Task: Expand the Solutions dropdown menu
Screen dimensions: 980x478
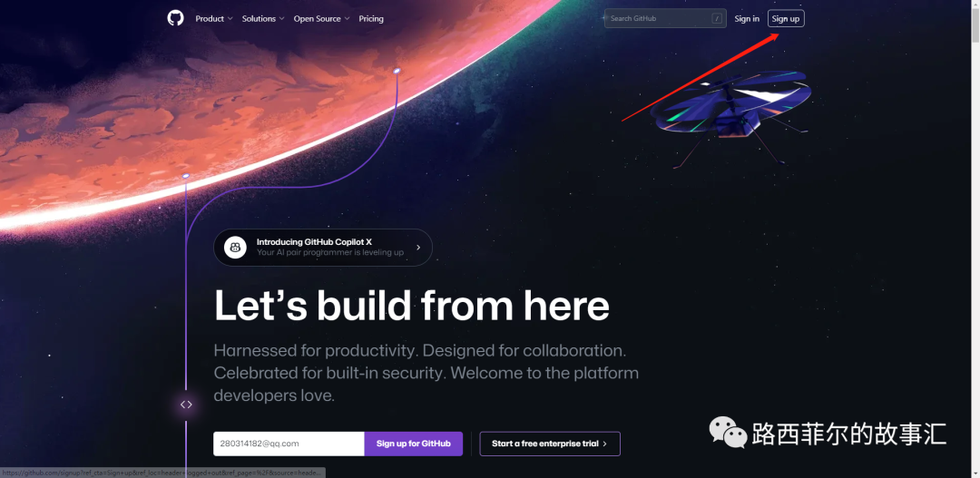Action: [x=263, y=19]
